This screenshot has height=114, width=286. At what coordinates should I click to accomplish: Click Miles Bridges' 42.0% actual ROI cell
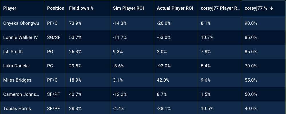coord(163,80)
